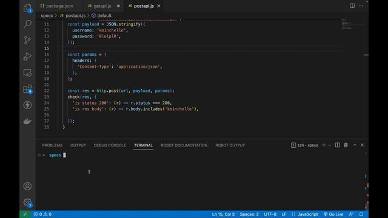Open the Extensions view
The height and width of the screenshot is (218, 388).
pos(27,89)
